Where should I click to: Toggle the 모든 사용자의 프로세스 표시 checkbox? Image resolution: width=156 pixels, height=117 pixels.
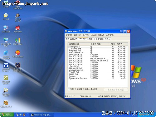click(69, 89)
